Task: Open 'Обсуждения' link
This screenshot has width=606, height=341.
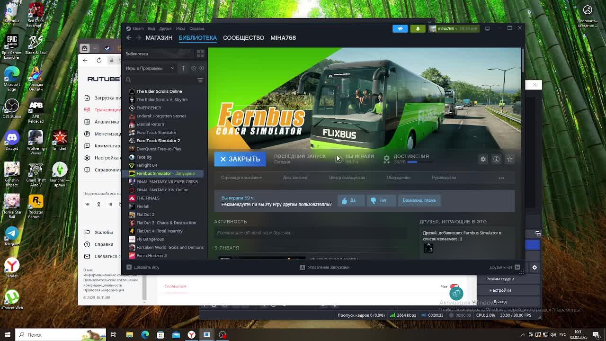Action: 398,178
